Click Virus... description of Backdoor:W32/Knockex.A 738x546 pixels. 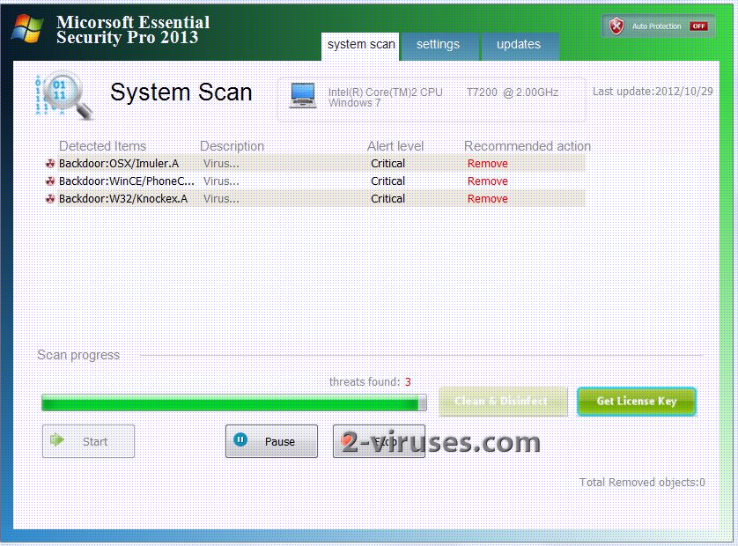click(221, 199)
